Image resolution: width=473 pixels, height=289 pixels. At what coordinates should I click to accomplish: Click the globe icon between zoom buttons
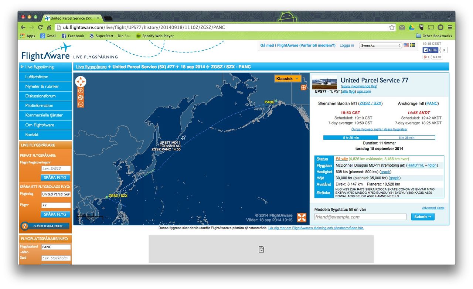[x=81, y=98]
